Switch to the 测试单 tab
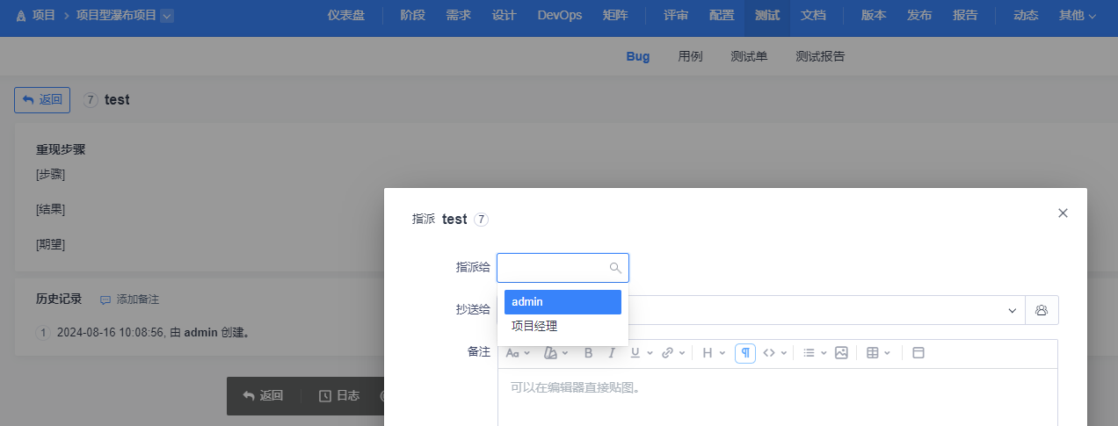The image size is (1118, 426). 749,56
